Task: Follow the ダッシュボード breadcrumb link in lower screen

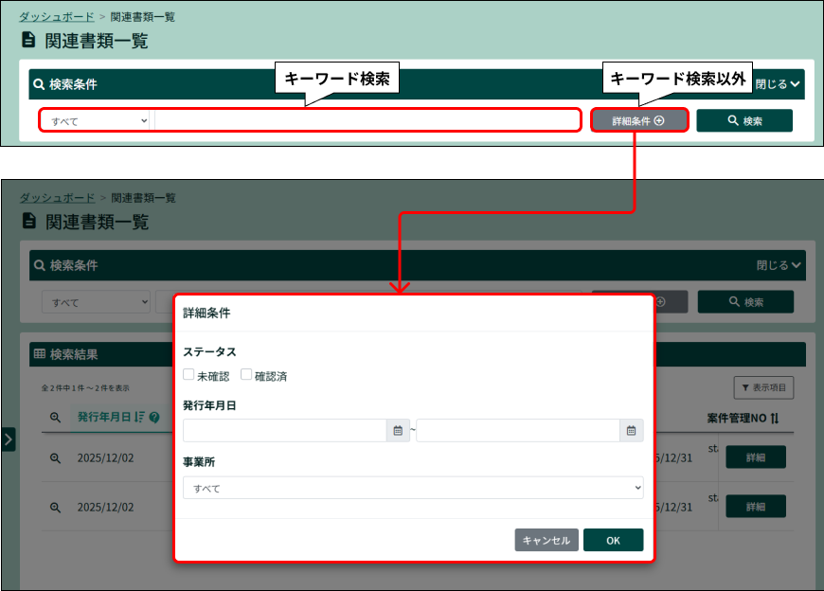Action: (x=57, y=198)
